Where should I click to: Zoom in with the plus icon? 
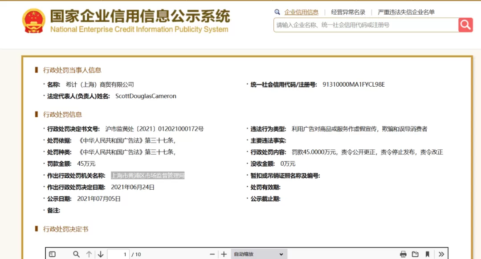[x=224, y=254]
